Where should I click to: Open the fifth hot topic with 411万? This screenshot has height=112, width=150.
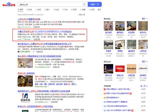coord(116,106)
